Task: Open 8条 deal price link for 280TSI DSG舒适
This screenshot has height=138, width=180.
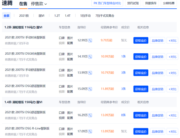Action: point(123,115)
